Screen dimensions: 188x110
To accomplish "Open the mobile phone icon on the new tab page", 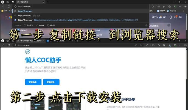I will (170, 17).
